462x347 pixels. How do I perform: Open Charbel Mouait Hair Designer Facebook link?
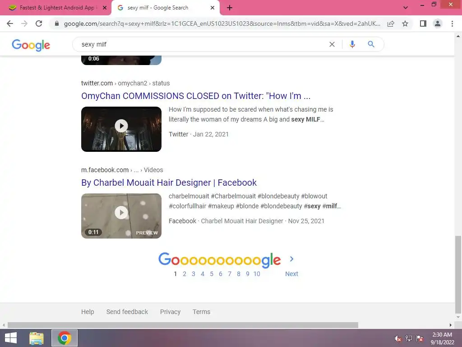[169, 183]
